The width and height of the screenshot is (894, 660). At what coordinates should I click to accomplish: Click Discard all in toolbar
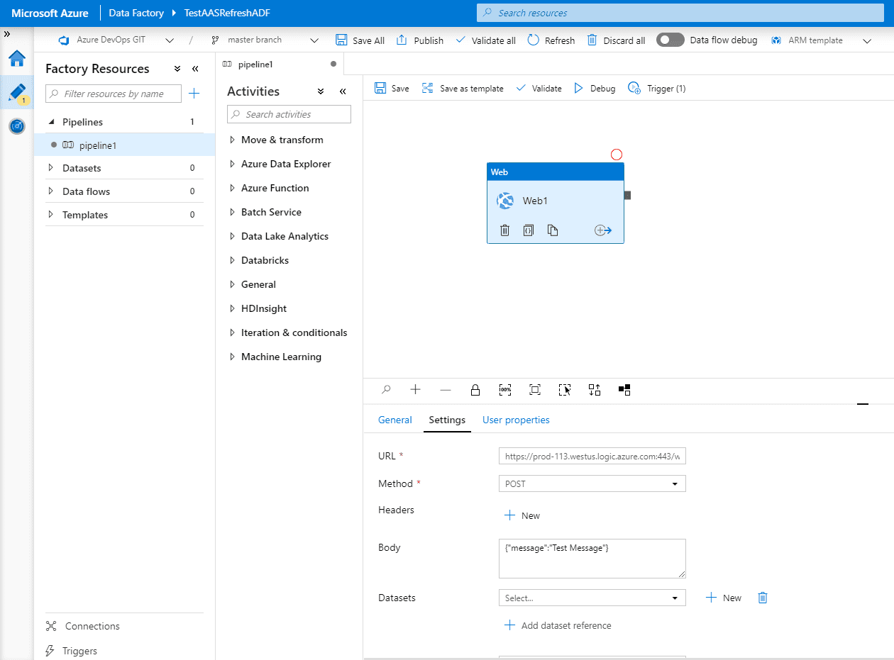(x=616, y=40)
